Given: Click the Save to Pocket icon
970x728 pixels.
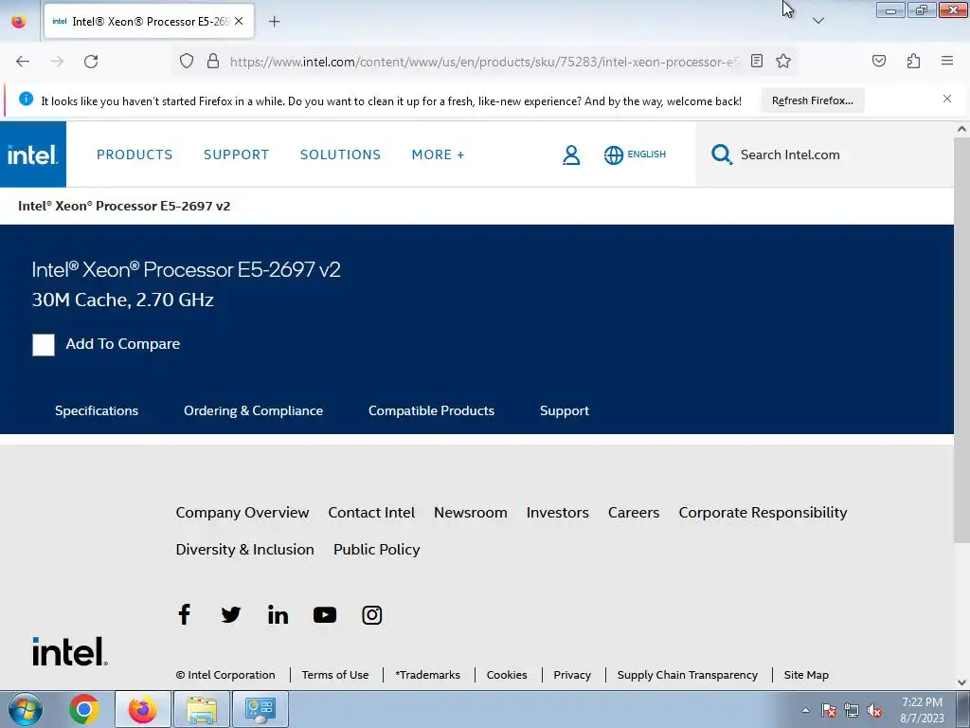Looking at the screenshot, I should [x=878, y=61].
